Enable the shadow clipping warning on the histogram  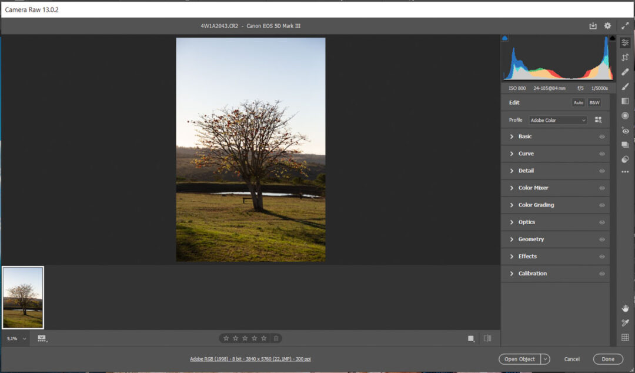point(504,37)
